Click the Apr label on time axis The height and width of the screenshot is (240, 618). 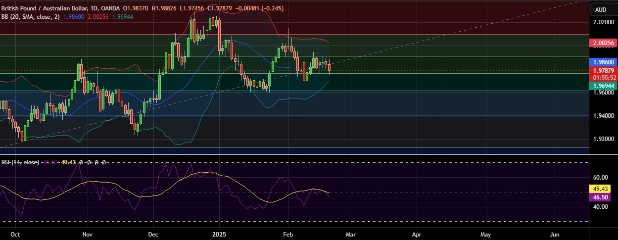pyautogui.click(x=417, y=234)
